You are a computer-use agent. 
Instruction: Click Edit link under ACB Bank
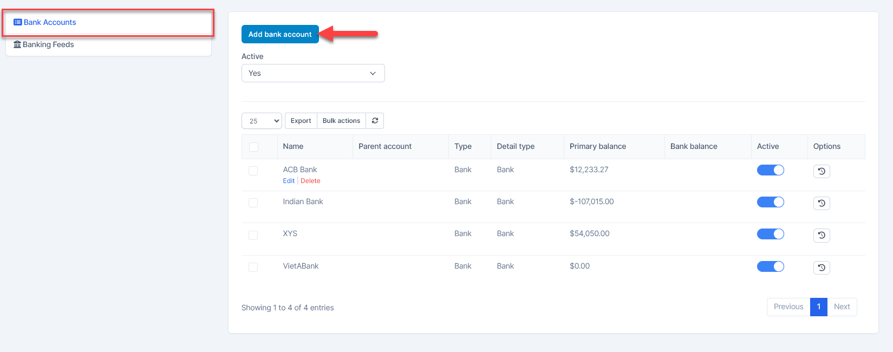[x=289, y=181]
